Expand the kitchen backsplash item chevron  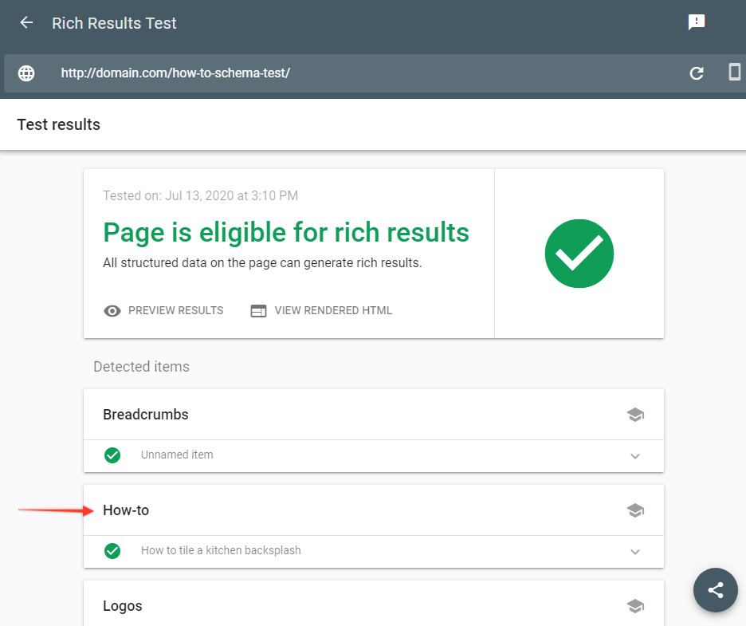pos(635,552)
